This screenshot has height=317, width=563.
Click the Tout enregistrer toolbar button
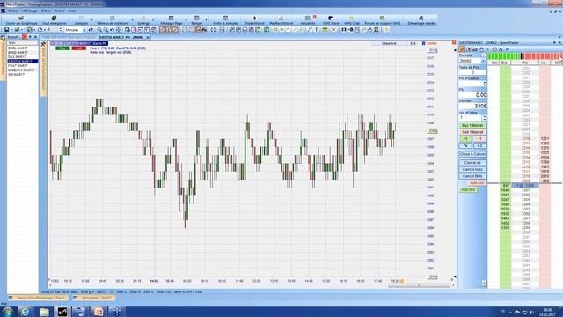55,20
